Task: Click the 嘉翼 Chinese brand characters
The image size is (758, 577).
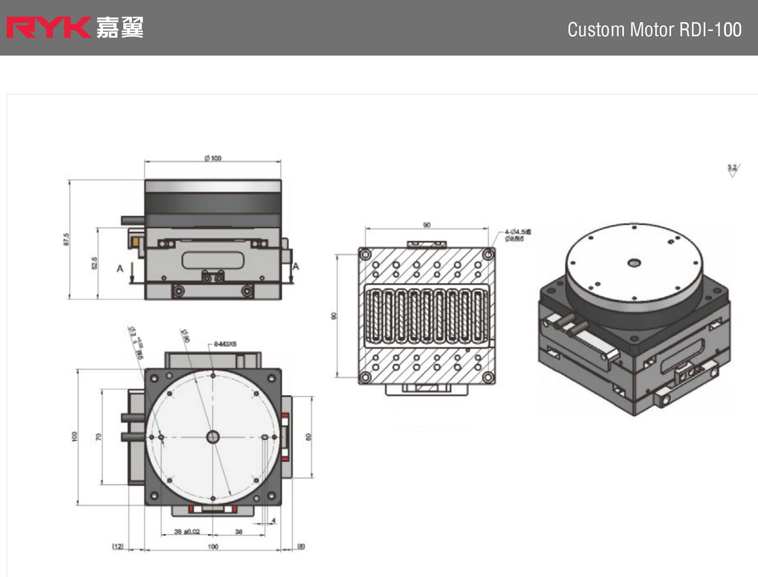Action: point(120,27)
